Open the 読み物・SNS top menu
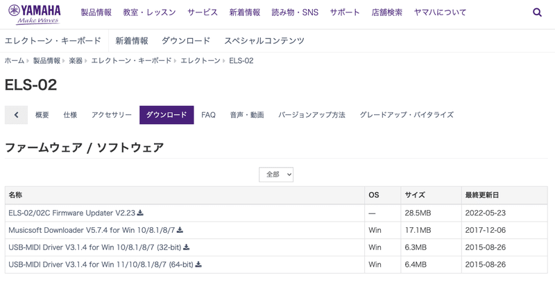 [x=295, y=12]
